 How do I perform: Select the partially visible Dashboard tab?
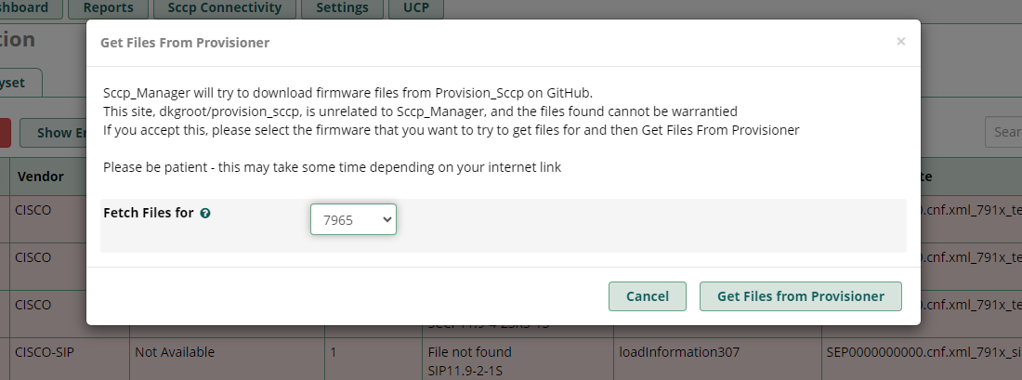click(31, 8)
